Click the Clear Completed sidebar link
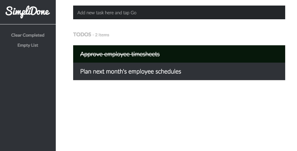Image resolution: width=297 pixels, height=151 pixels. click(x=27, y=35)
